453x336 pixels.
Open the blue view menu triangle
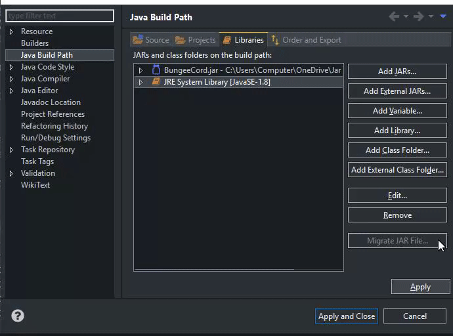pos(443,16)
